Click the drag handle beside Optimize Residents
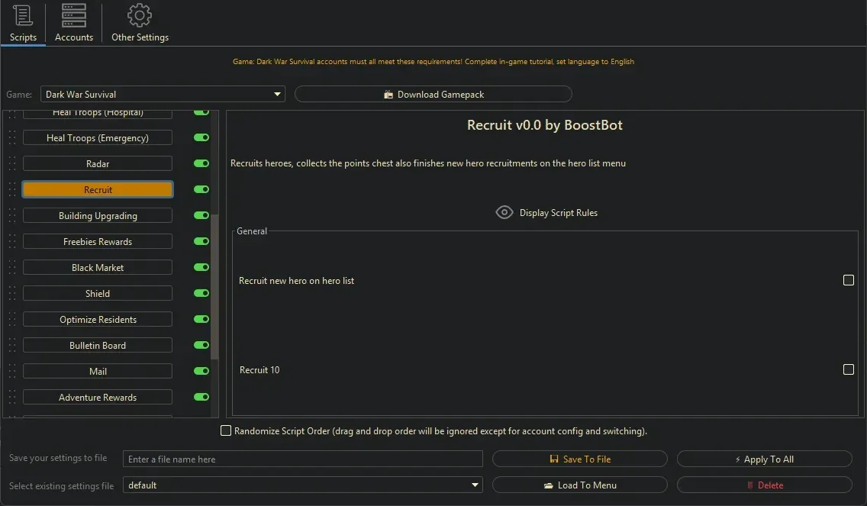This screenshot has width=867, height=506. click(x=12, y=320)
